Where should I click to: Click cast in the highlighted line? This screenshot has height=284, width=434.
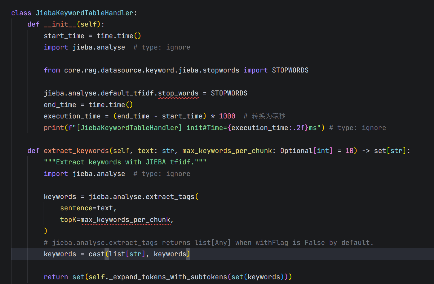pos(96,254)
